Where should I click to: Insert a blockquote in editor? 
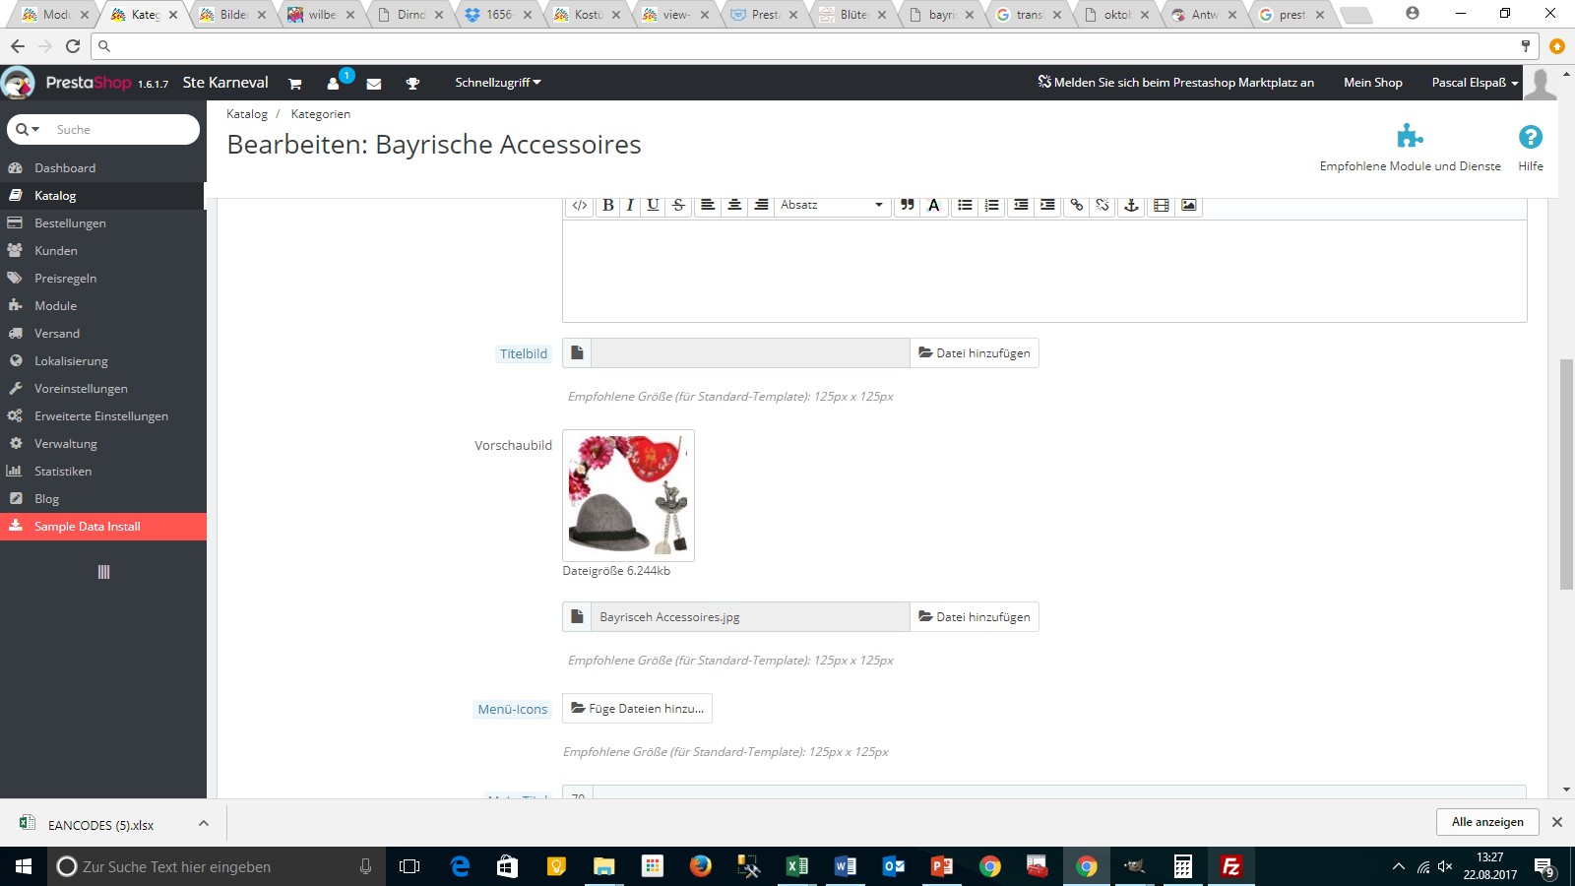click(x=907, y=205)
